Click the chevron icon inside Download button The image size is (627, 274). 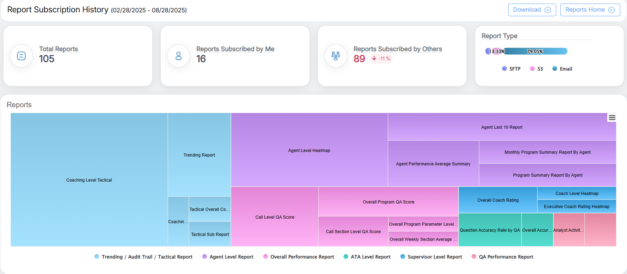[x=548, y=10]
